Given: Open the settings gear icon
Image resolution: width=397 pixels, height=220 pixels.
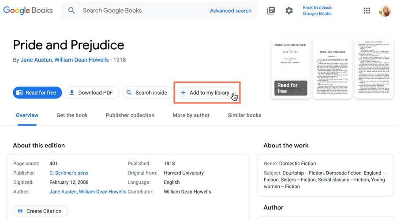Looking at the screenshot, I should pos(289,11).
